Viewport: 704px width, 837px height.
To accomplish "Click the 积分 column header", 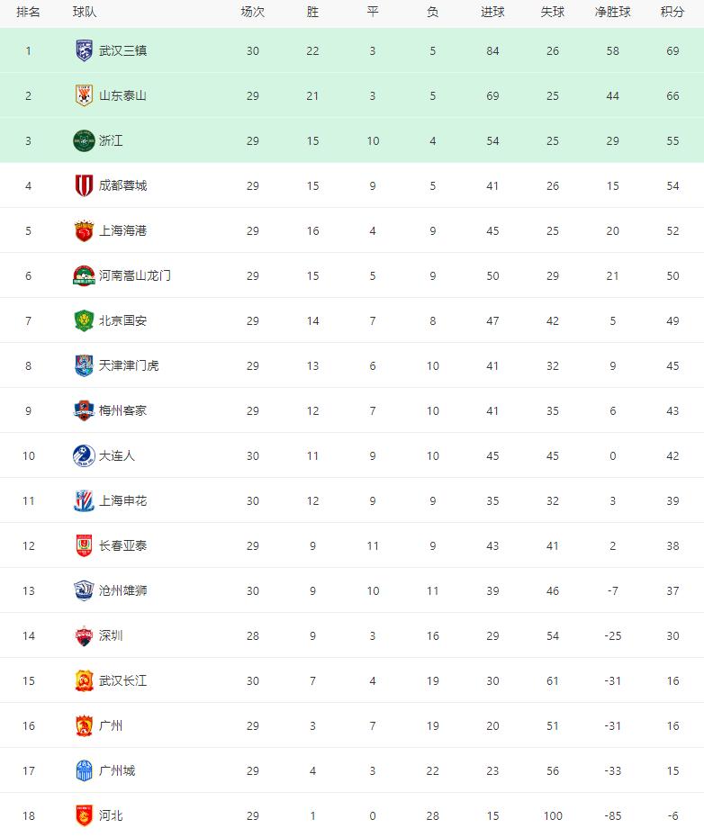I will click(672, 12).
